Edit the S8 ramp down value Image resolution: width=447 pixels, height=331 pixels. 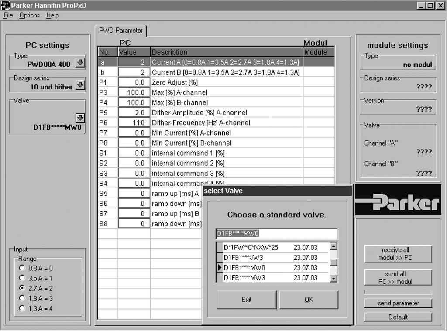(x=134, y=224)
